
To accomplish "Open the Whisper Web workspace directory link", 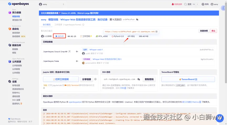I will coord(107,59).
